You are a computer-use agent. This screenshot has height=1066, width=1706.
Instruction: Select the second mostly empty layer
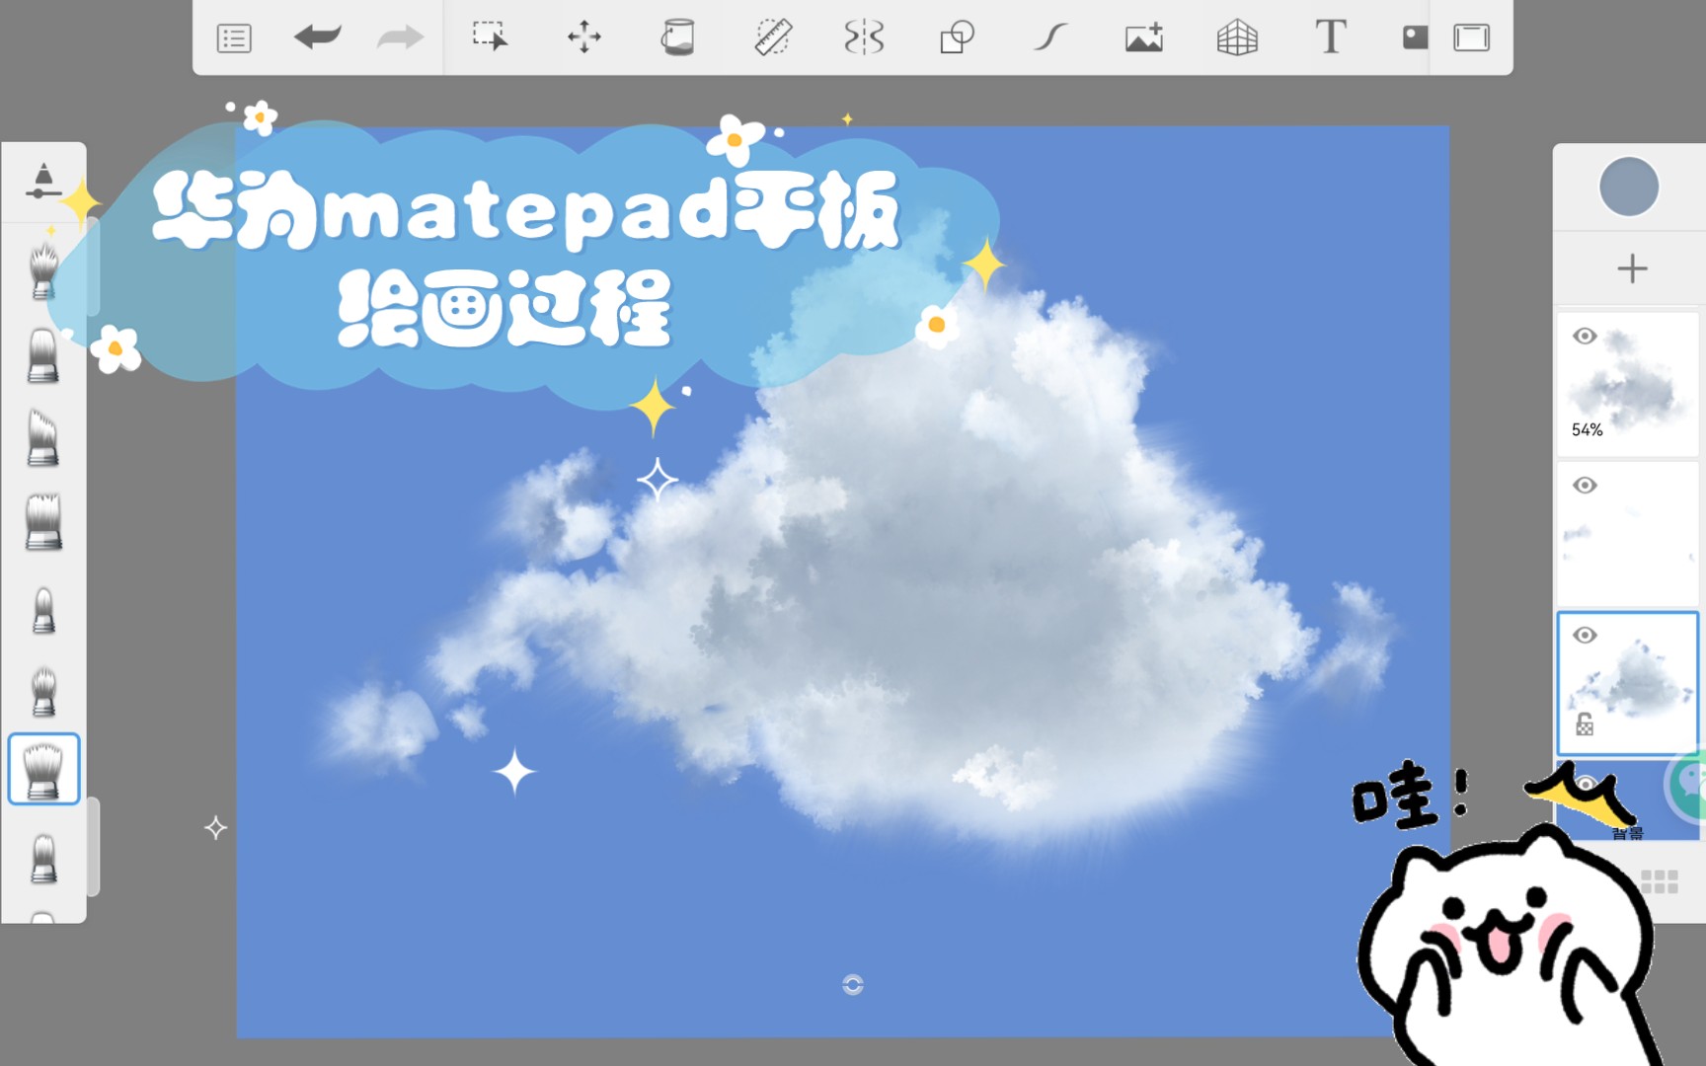[1627, 534]
